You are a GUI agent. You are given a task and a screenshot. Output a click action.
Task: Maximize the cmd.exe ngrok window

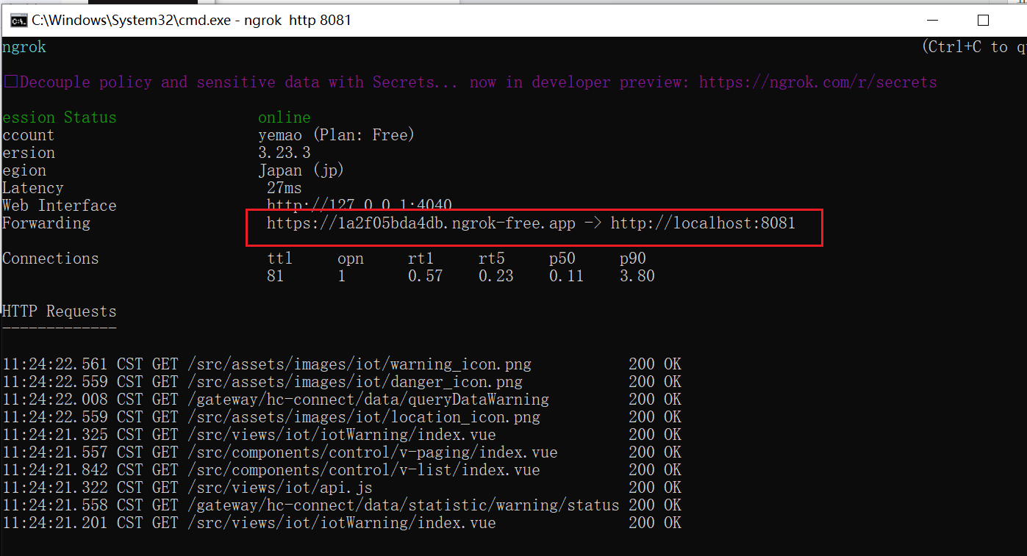983,21
